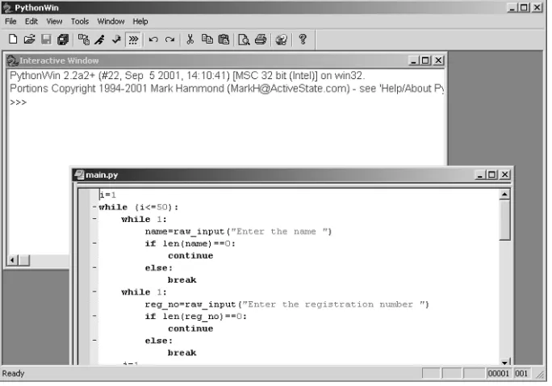This screenshot has width=552, height=386.
Task: Click the Print printer icon
Action: [x=261, y=40]
